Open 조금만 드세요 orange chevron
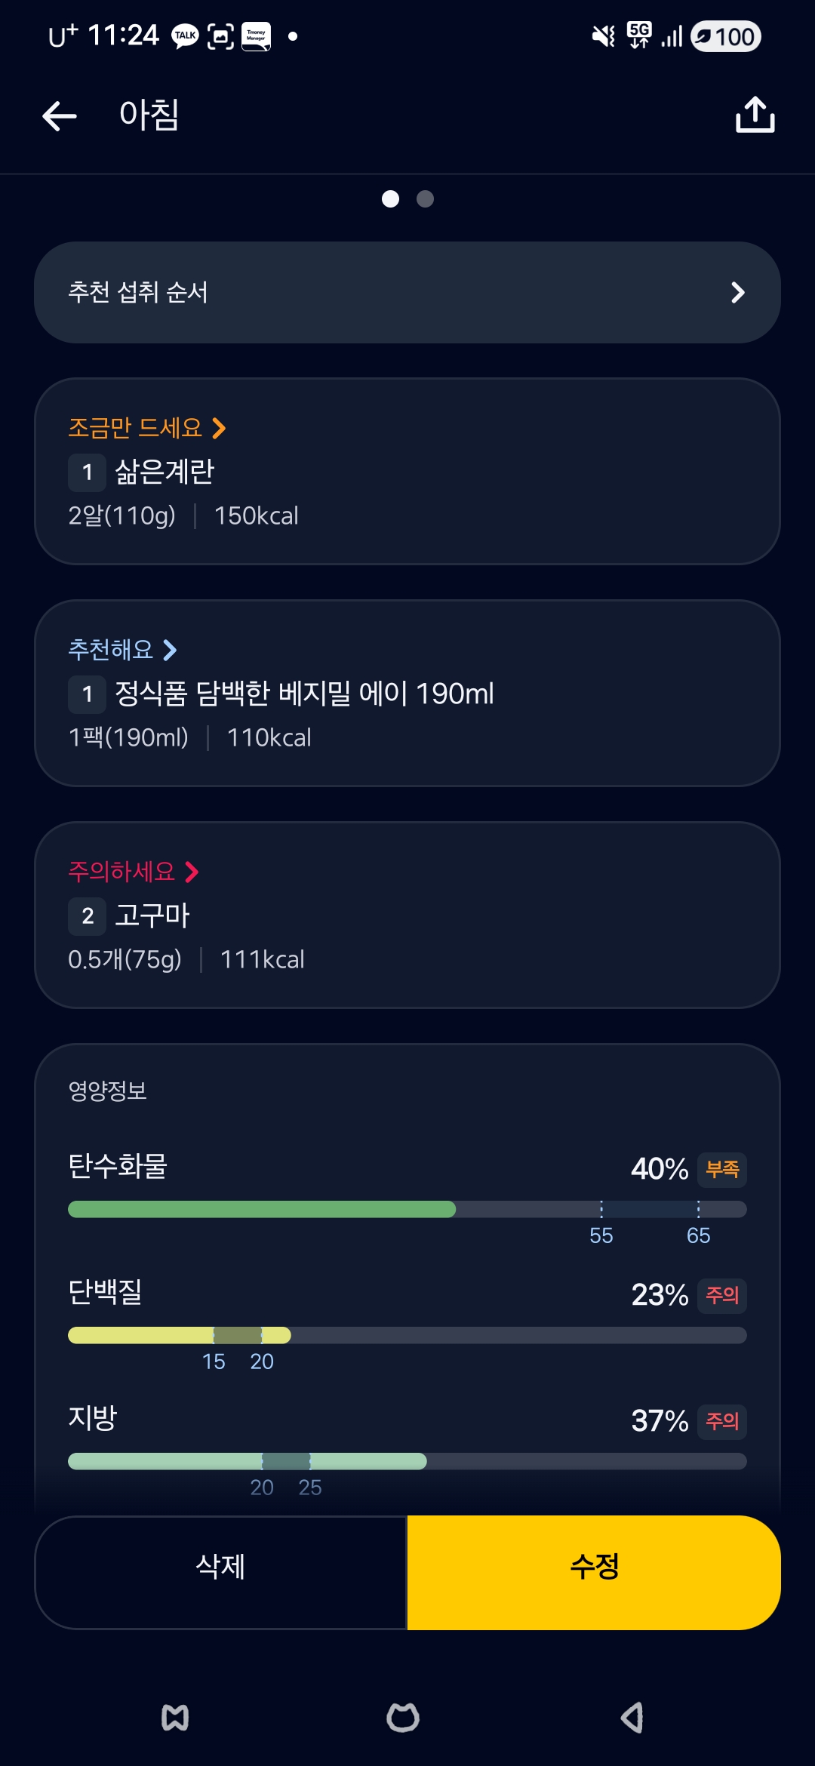 pyautogui.click(x=219, y=429)
